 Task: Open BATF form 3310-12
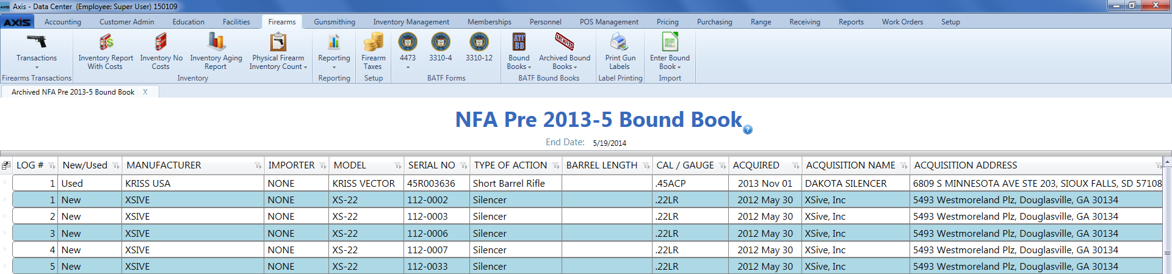pyautogui.click(x=479, y=48)
